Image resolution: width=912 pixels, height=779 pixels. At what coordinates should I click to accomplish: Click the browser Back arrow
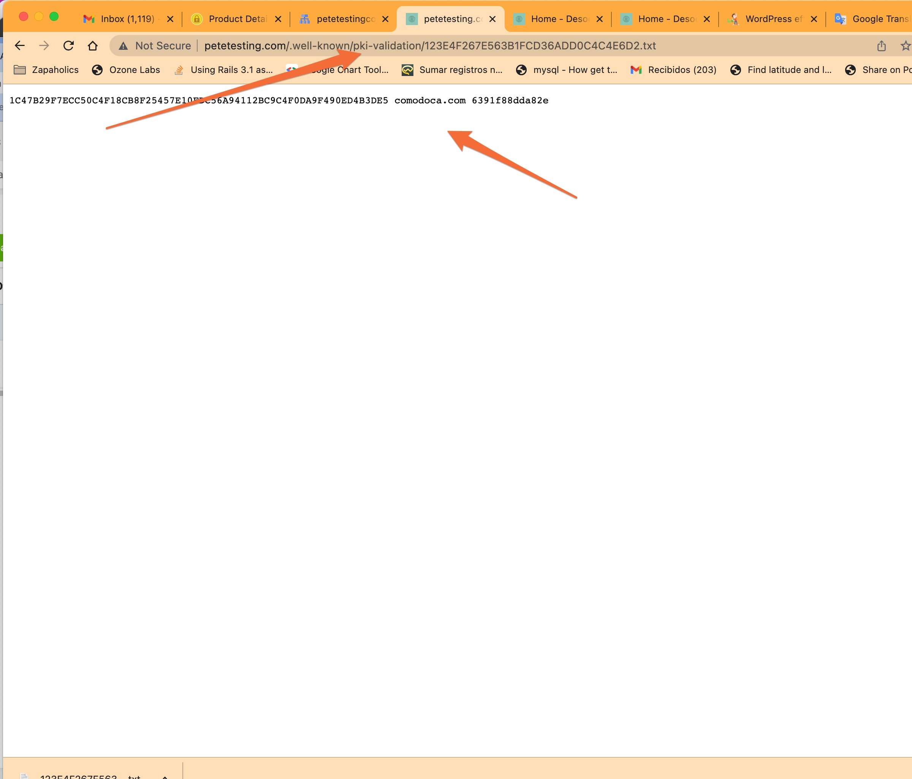[19, 45]
